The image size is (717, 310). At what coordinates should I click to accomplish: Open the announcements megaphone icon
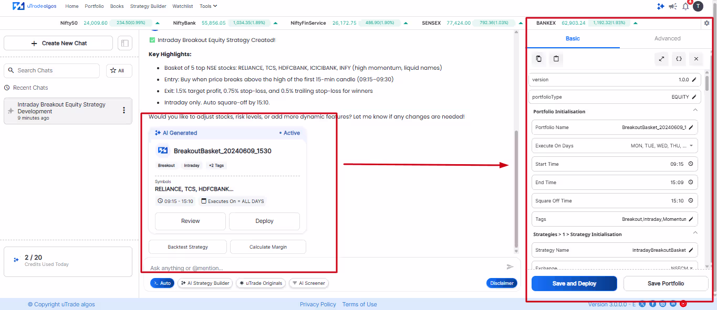pos(673,6)
